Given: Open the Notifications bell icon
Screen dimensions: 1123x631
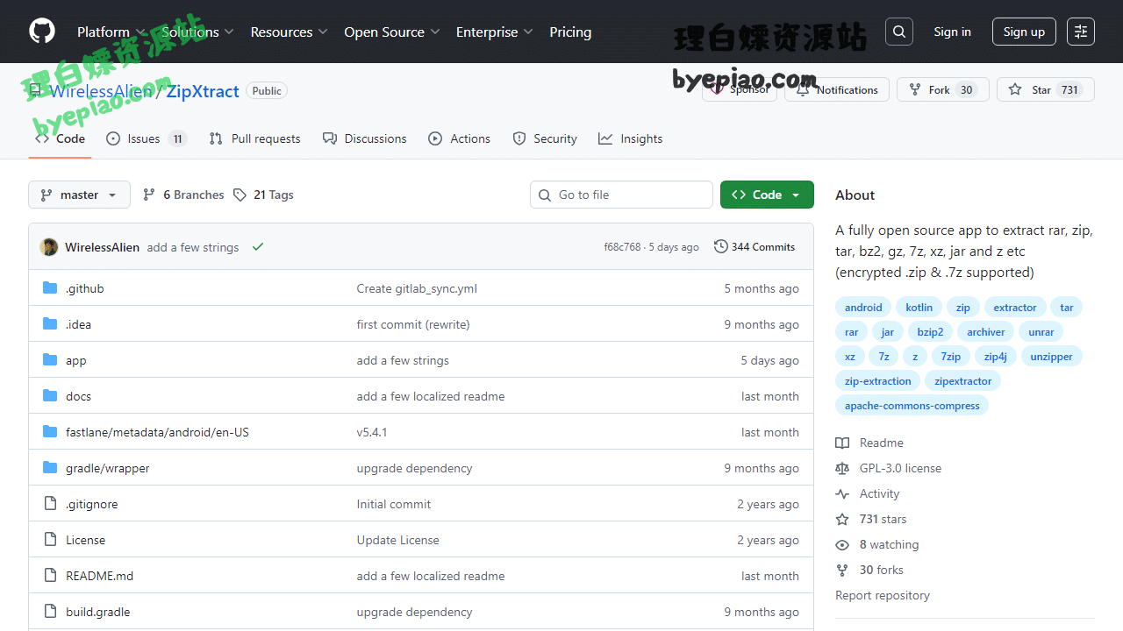Looking at the screenshot, I should [801, 89].
